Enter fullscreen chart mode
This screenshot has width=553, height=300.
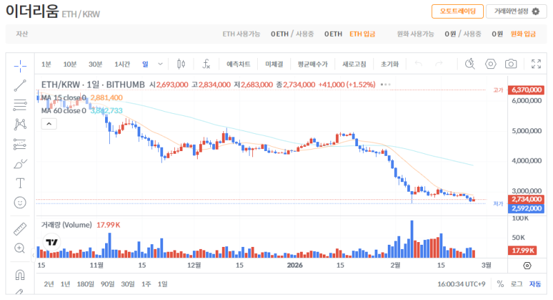(x=536, y=63)
